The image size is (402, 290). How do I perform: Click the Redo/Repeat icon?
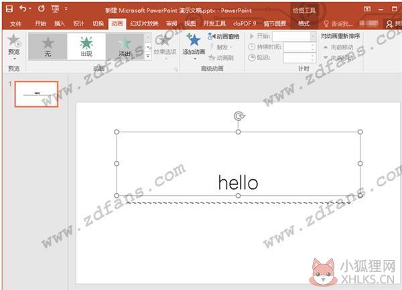42,9
